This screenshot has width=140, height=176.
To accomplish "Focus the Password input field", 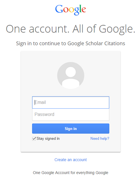I will 71,115.
